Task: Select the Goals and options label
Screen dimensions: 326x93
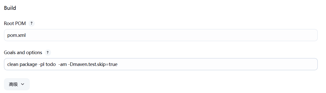Action: pyautogui.click(x=23, y=53)
